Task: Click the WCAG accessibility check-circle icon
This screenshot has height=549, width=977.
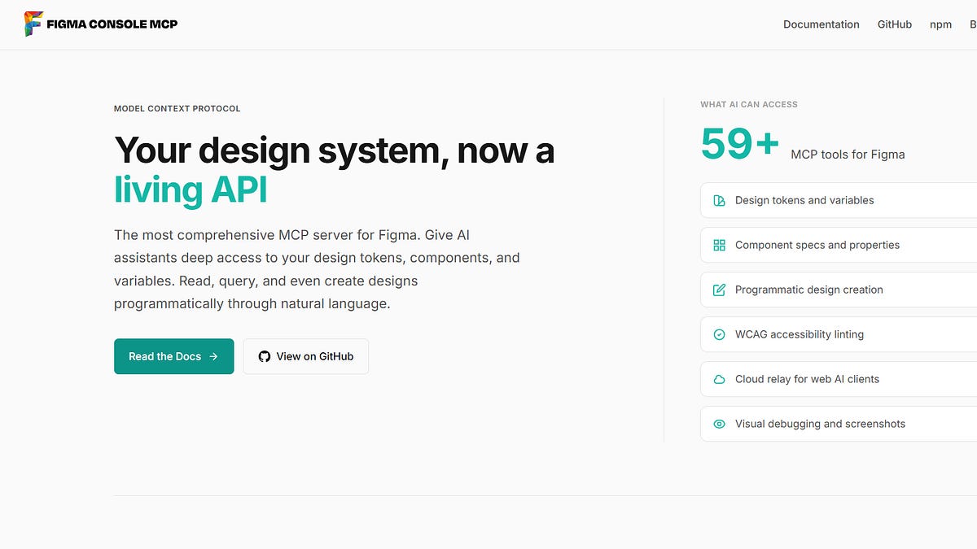Action: [719, 334]
